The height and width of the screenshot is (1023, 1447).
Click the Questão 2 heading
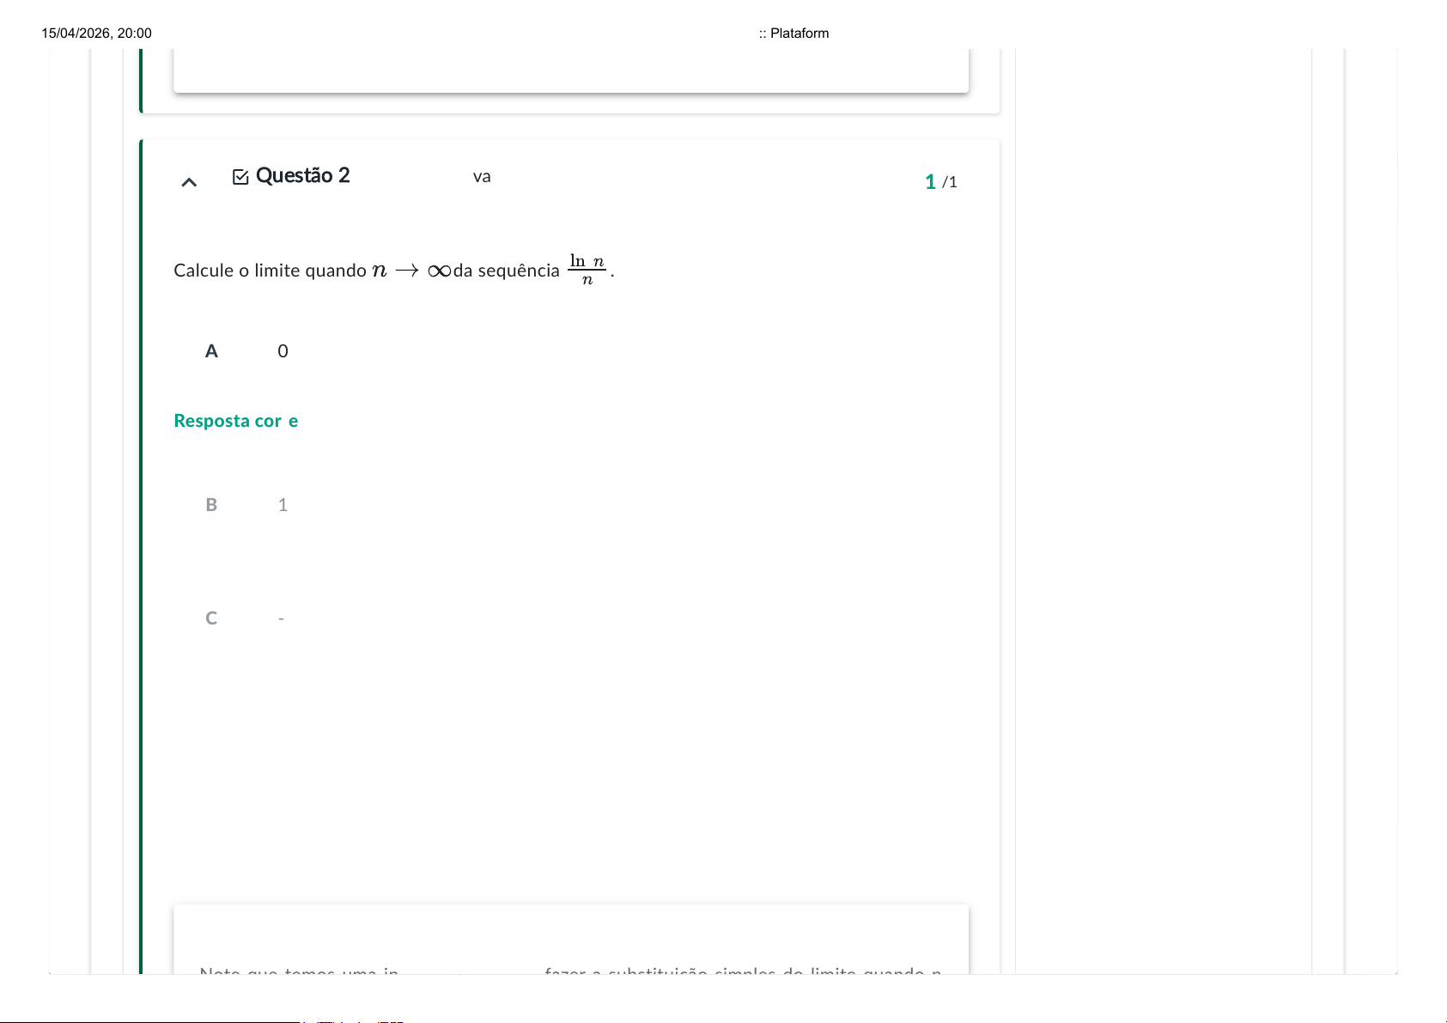[302, 176]
